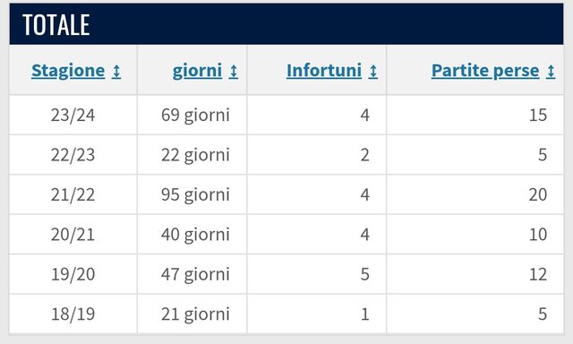This screenshot has height=344, width=573.
Task: Click the sort arrows icon beside Stagione
Action: pos(116,72)
